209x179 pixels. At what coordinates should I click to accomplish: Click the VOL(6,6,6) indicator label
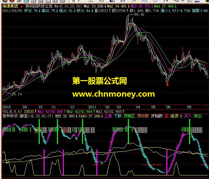12,112
